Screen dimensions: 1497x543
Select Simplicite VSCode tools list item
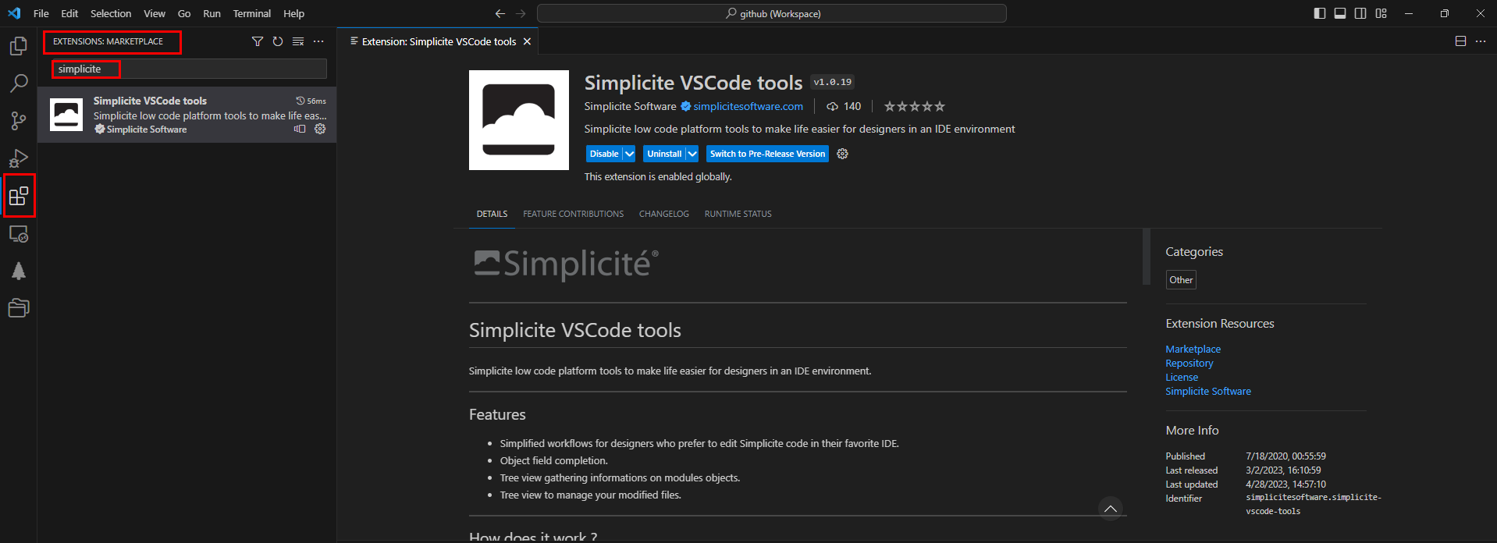pyautogui.click(x=187, y=115)
